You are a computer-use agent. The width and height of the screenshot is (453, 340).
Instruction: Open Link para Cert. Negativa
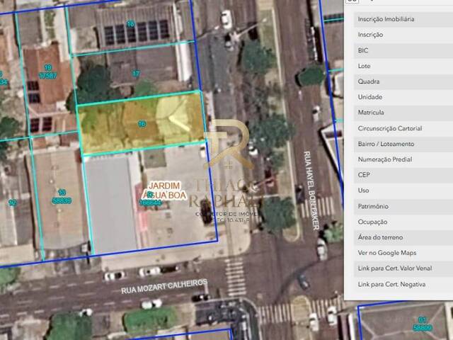[391, 285]
